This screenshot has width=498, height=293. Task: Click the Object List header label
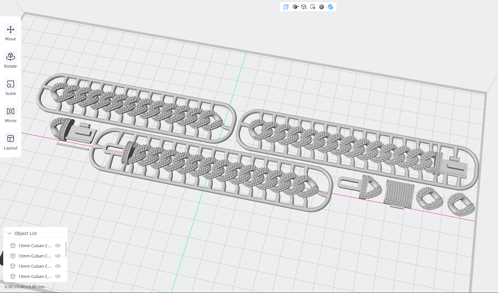pyautogui.click(x=26, y=233)
